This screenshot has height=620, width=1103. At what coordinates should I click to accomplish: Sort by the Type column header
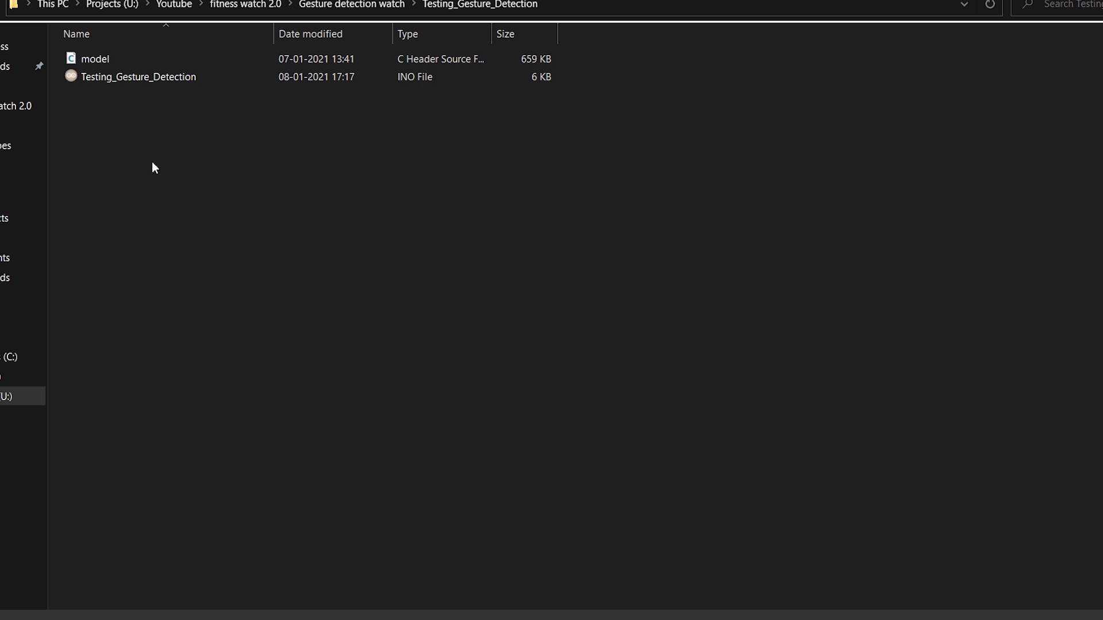(408, 34)
